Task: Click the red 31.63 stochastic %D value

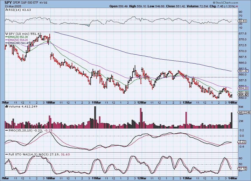Action: point(65,155)
